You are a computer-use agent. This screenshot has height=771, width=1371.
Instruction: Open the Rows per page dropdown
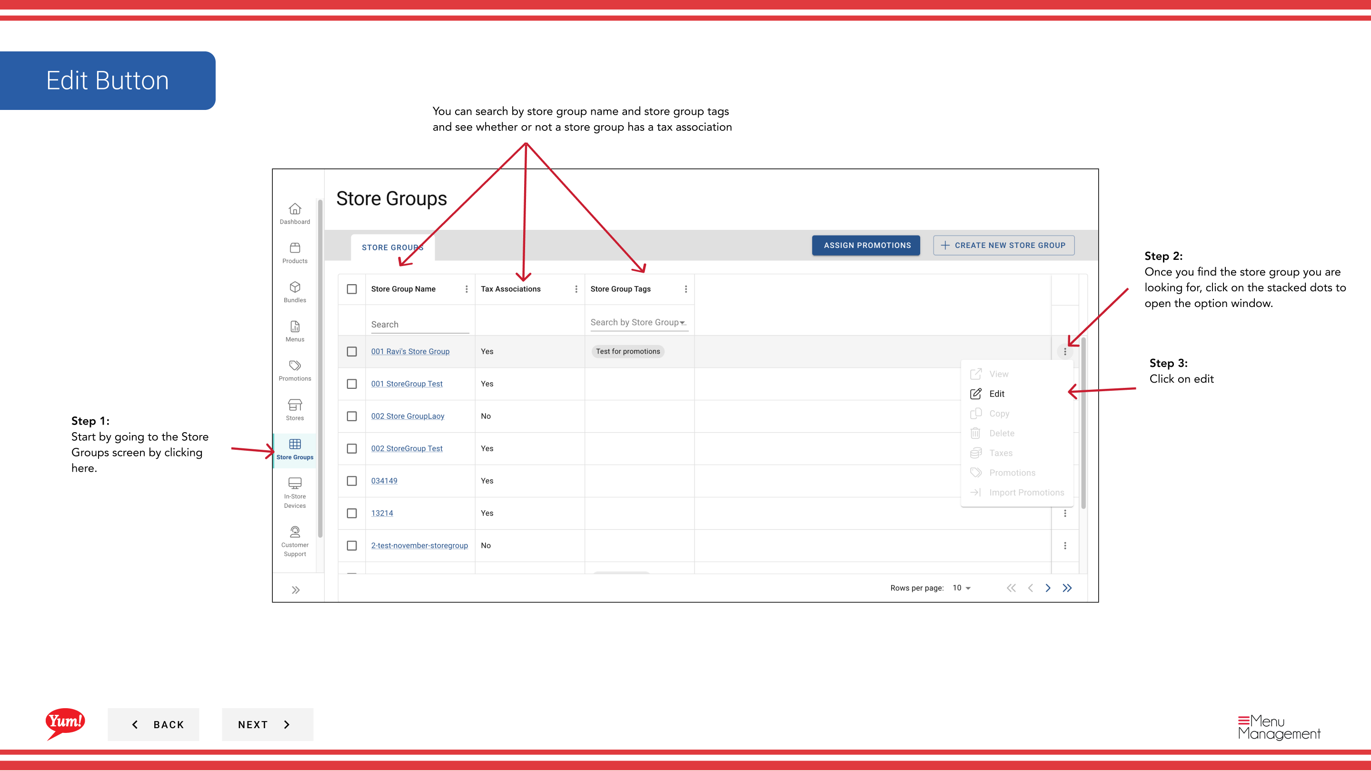click(x=962, y=587)
